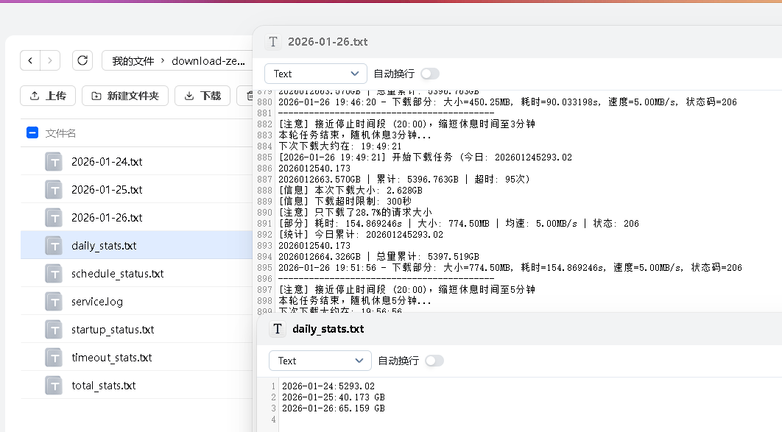782x432 pixels.
Task: Click log line 888 本次下载大小: 2.628GB
Action: tap(350, 191)
